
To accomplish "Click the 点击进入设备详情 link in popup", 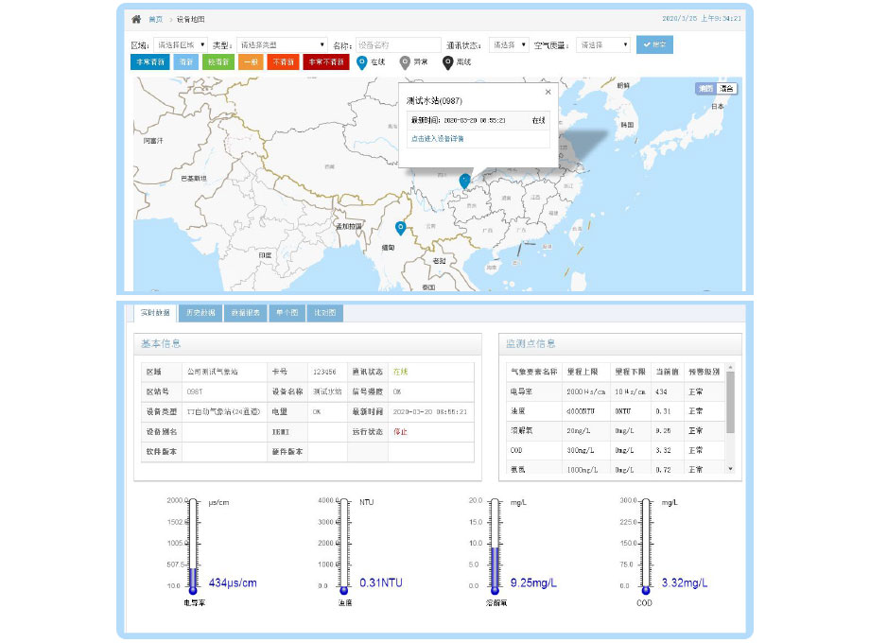I will 437,139.
